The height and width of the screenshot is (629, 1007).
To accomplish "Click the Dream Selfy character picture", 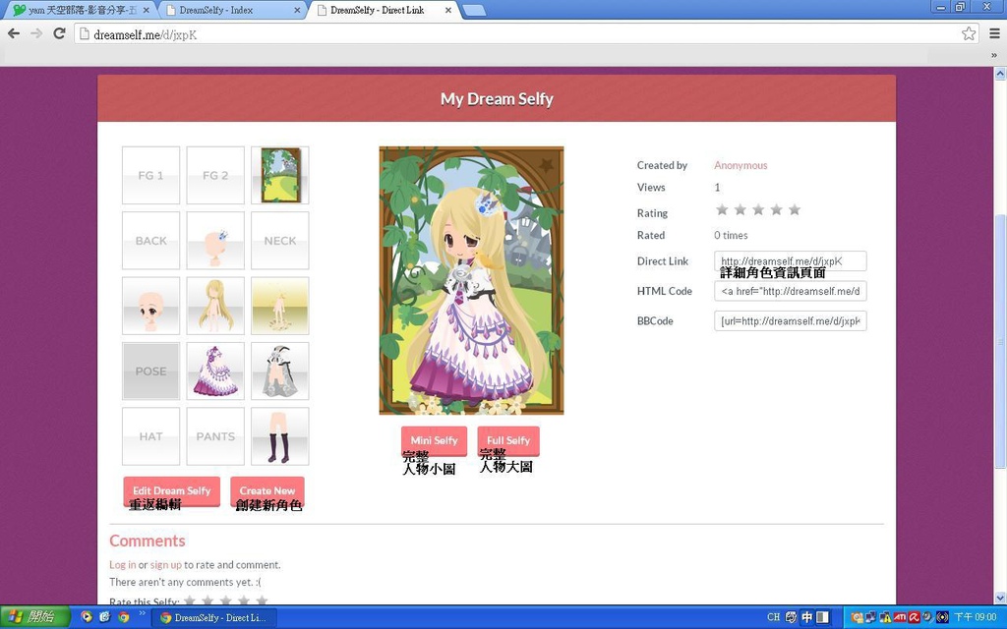I will point(471,280).
